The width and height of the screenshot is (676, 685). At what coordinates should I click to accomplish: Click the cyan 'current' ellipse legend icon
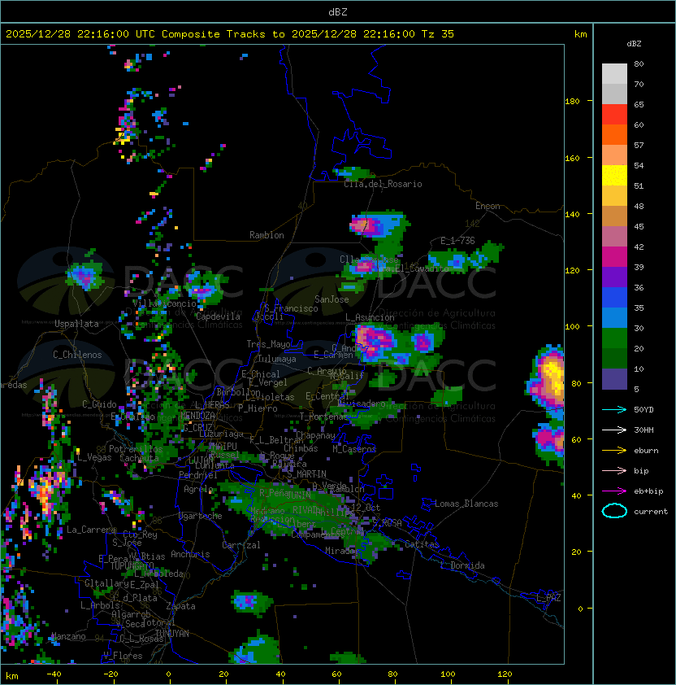[614, 511]
